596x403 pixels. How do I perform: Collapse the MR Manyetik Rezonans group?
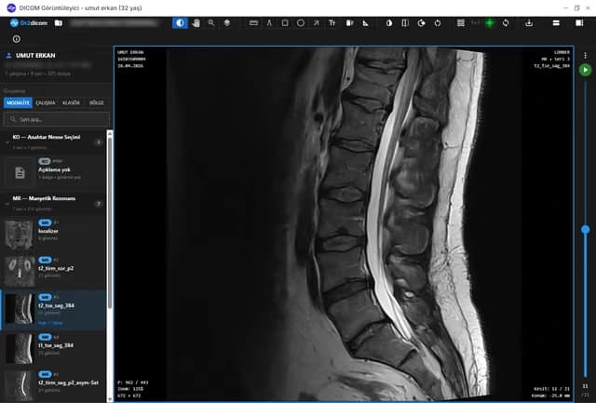7,204
